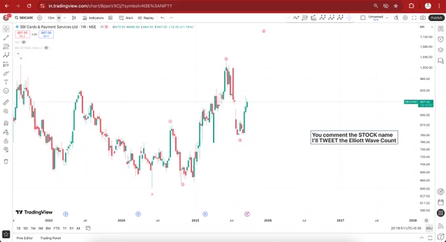Select the trend line drawing tool
446x242 pixels.
click(6, 37)
